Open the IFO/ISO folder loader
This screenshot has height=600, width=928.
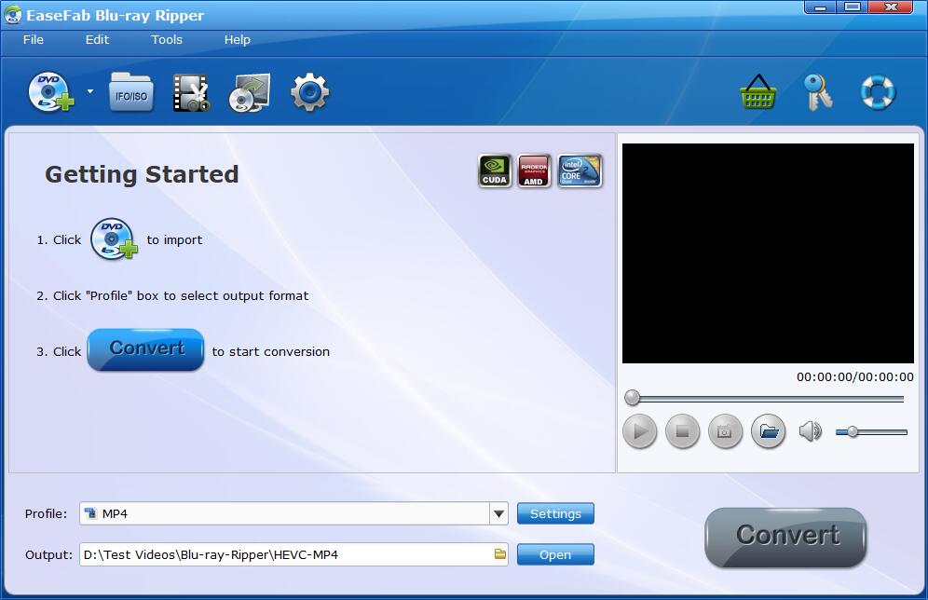131,91
